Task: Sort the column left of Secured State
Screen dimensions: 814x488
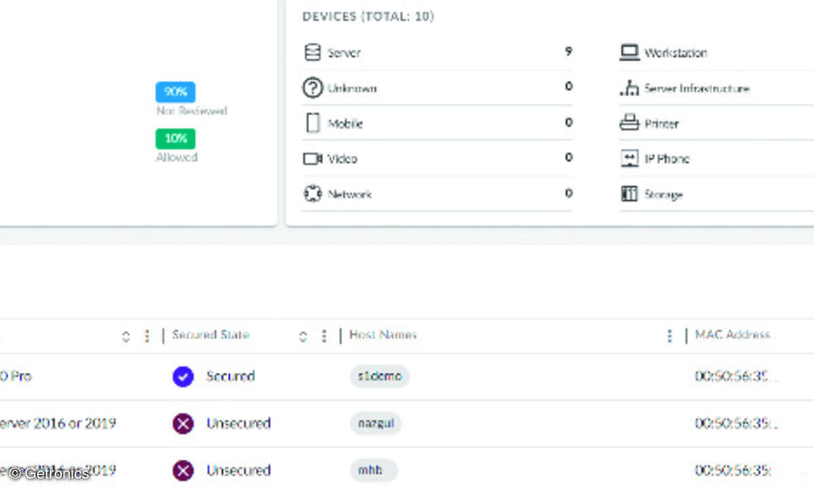Action: (125, 336)
